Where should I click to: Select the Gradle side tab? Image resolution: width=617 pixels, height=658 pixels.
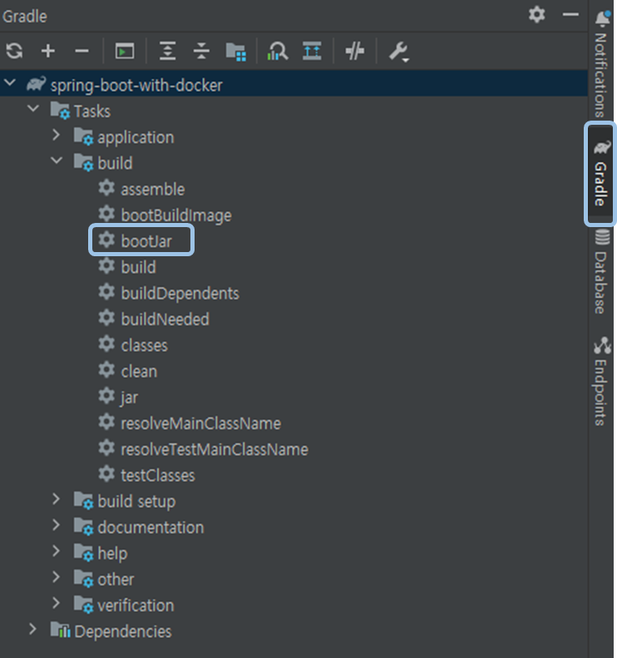coord(601,174)
